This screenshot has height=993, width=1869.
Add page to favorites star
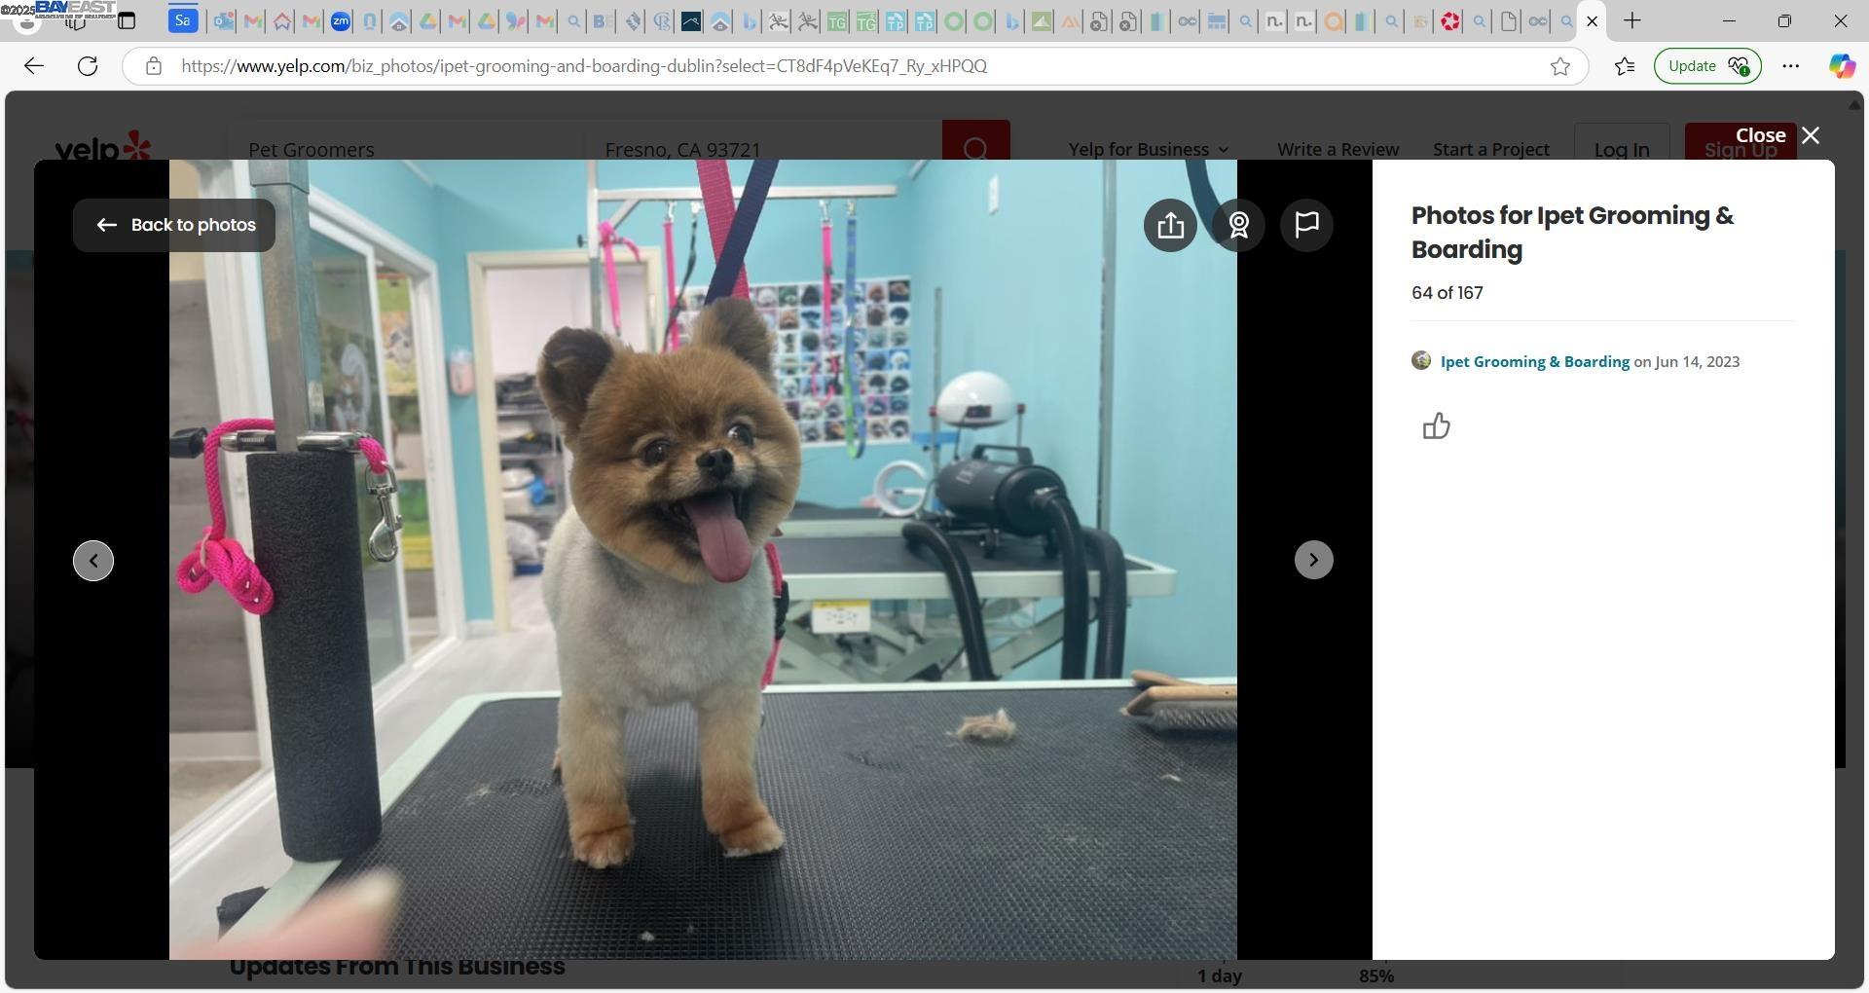pyautogui.click(x=1560, y=66)
